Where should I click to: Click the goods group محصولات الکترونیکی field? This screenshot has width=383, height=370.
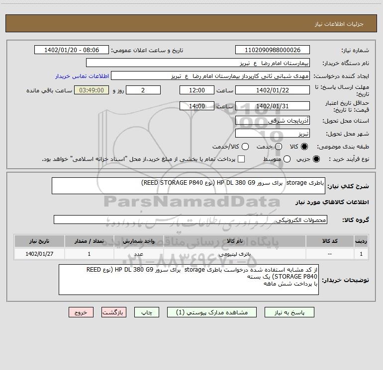click(191, 220)
